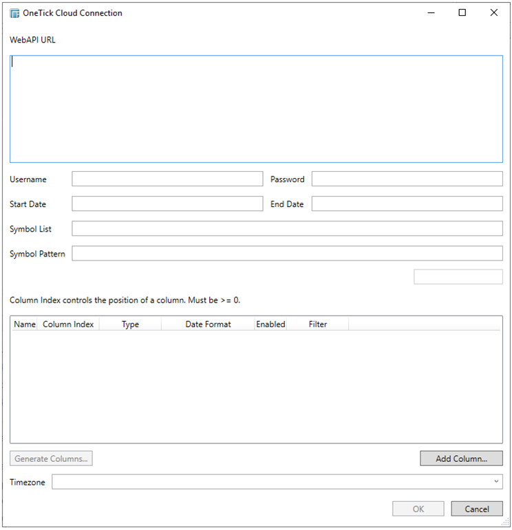Focus the WebAPI URL text area

click(256, 109)
